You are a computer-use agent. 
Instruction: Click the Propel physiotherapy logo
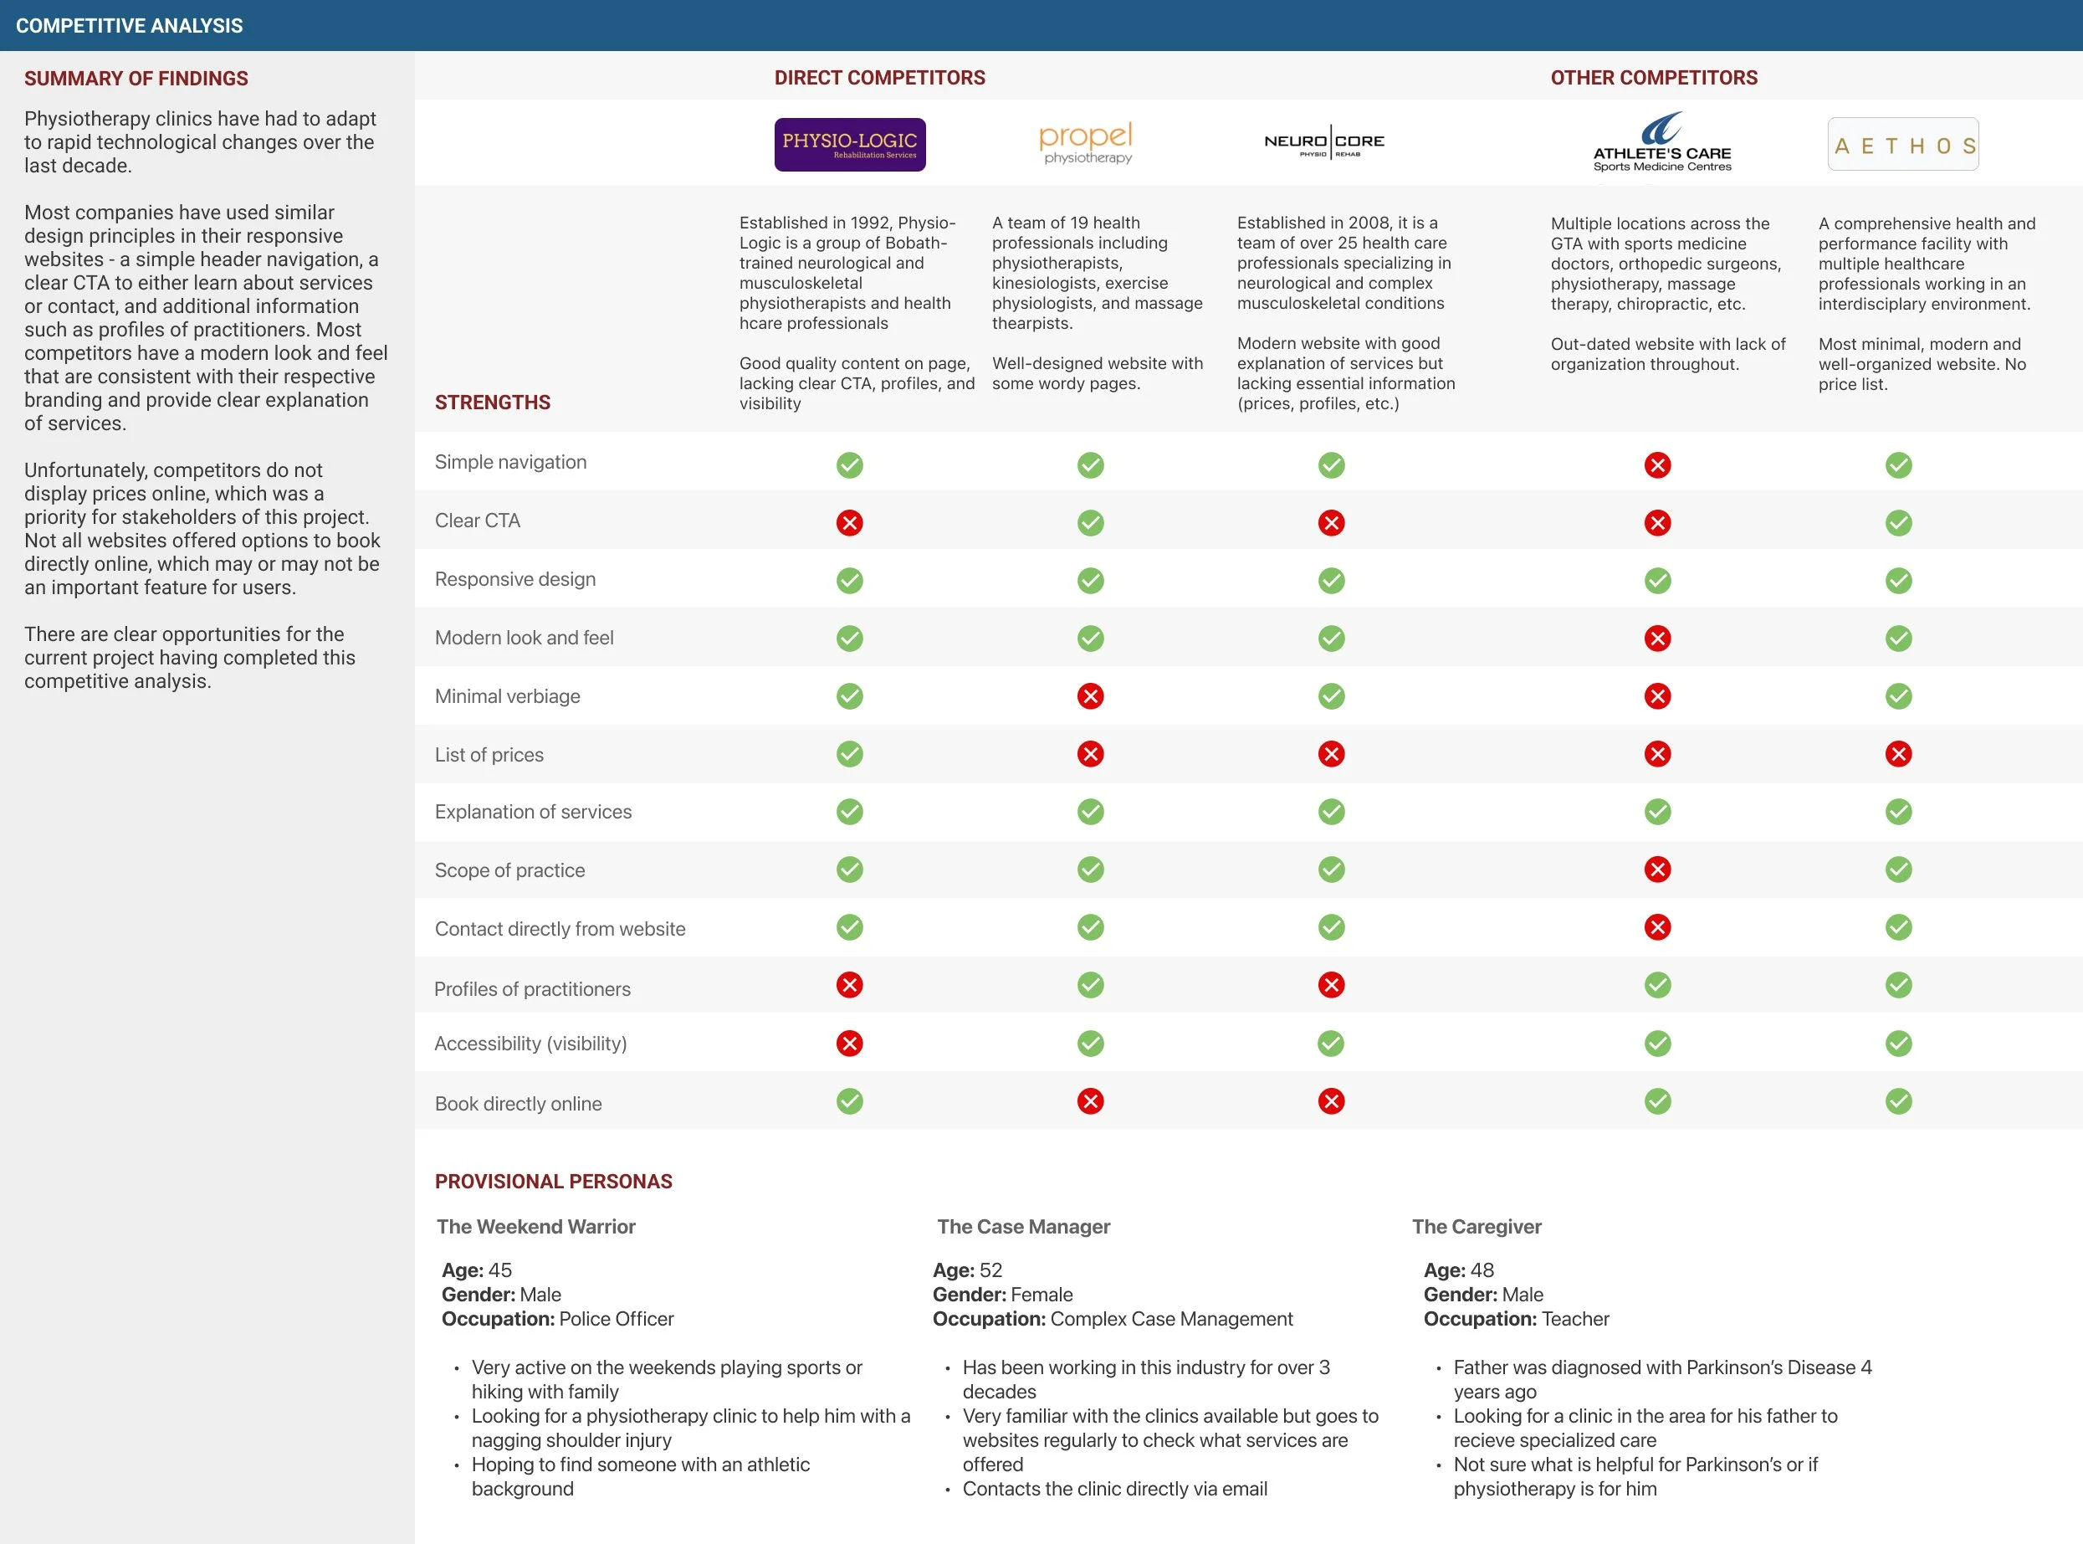1085,142
